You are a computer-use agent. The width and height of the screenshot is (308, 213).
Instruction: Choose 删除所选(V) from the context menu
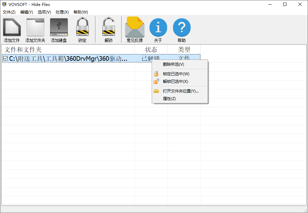point(173,64)
